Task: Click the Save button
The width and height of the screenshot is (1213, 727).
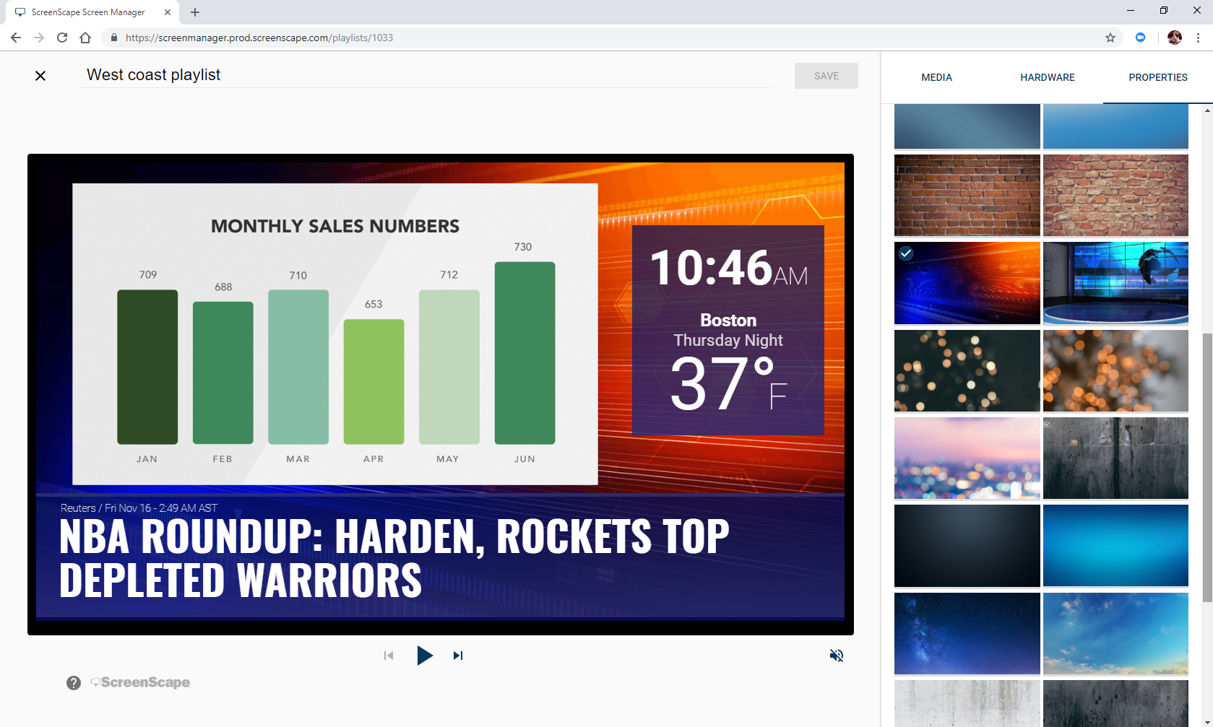Action: point(826,76)
